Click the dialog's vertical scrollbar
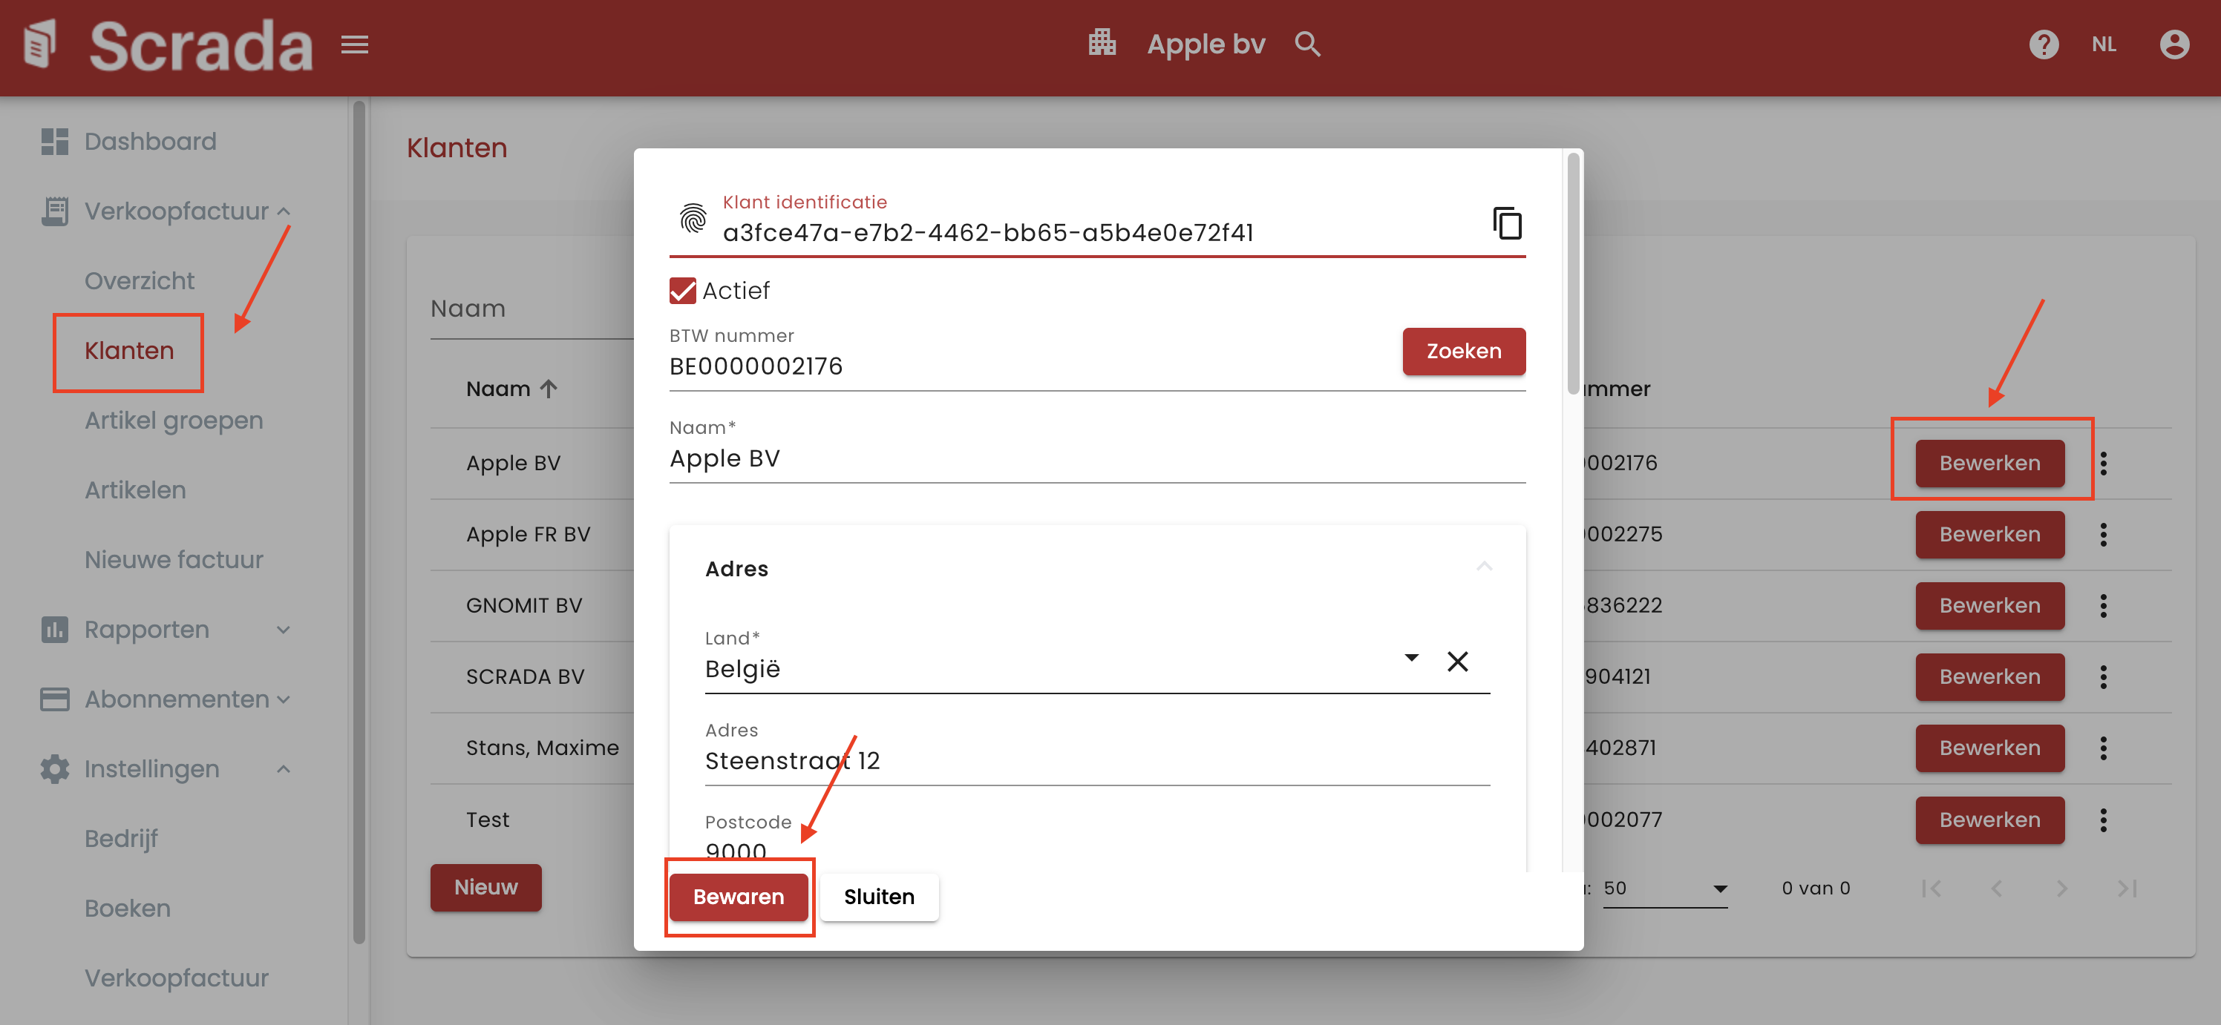Image resolution: width=2221 pixels, height=1025 pixels. 1573,274
